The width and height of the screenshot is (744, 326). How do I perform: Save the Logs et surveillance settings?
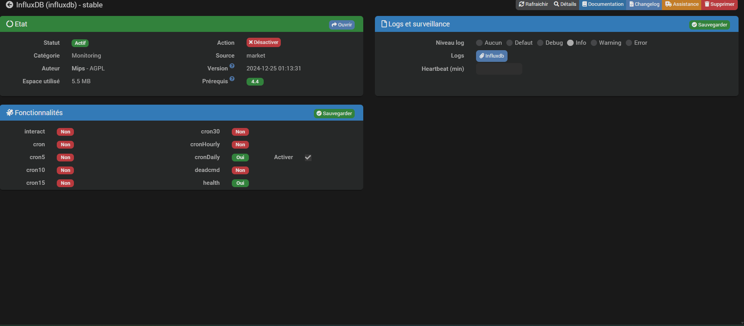709,25
